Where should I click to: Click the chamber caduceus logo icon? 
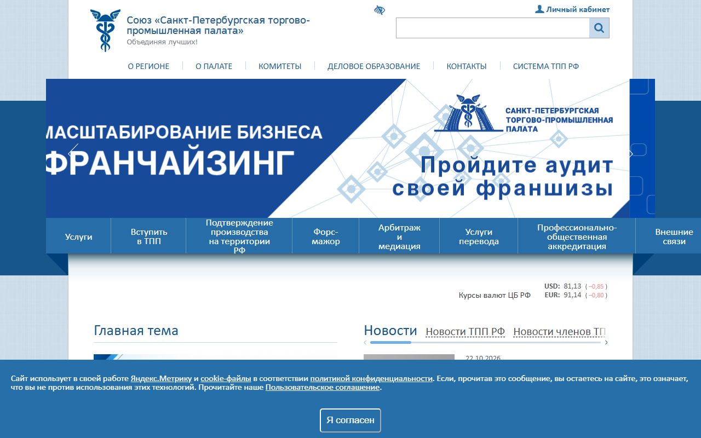click(x=105, y=31)
